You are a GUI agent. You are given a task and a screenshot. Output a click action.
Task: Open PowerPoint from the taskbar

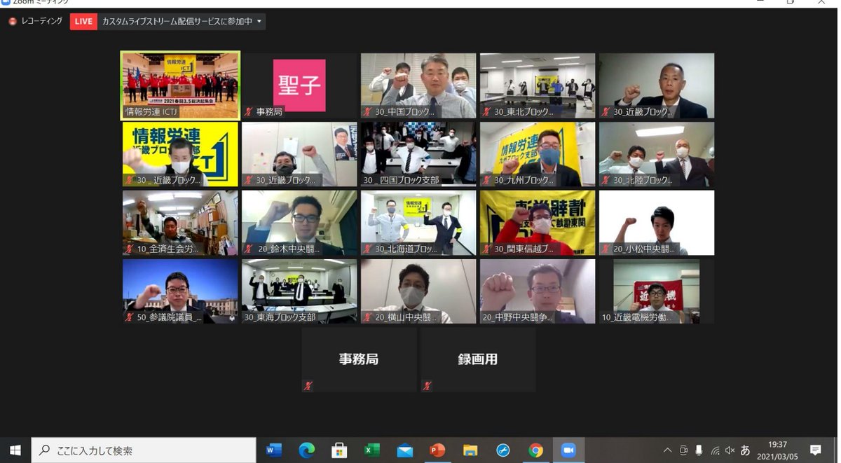437,450
